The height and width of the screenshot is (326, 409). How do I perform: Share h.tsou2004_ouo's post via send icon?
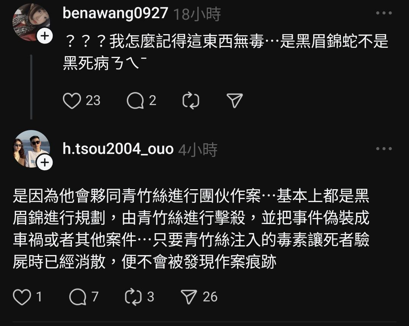tap(189, 297)
